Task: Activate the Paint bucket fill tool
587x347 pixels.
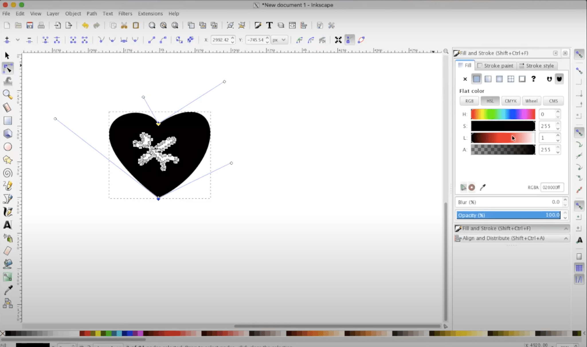Action: pyautogui.click(x=8, y=264)
